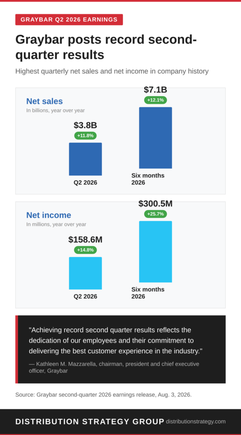Image resolution: width=241 pixels, height=435 pixels.
Task: Click the Net sales chart title
Action: tap(44, 101)
